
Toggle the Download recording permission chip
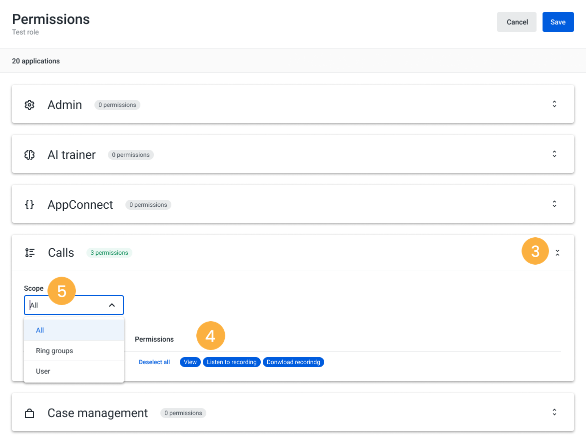pyautogui.click(x=293, y=362)
